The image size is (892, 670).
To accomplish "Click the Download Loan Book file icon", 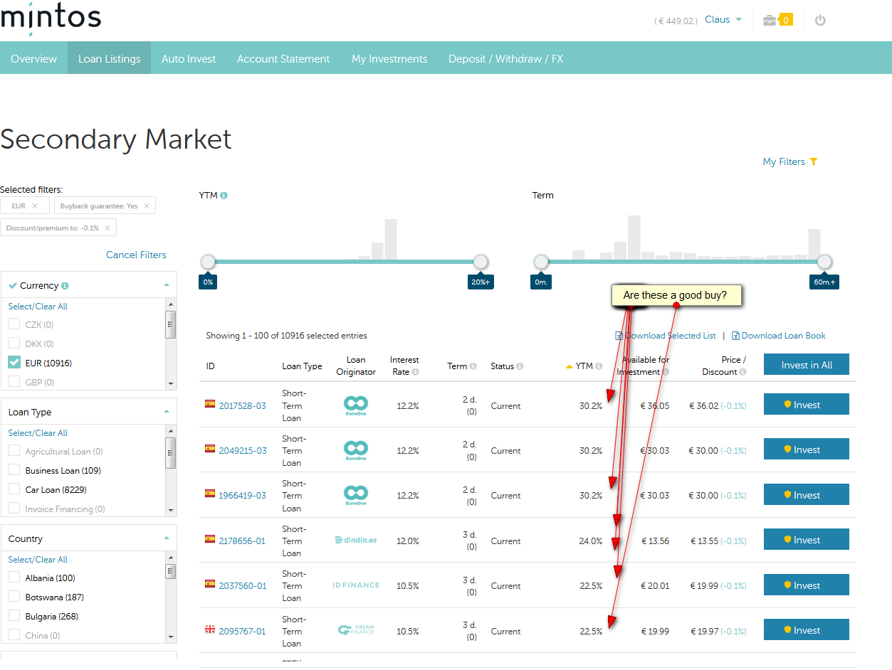I will pos(735,336).
